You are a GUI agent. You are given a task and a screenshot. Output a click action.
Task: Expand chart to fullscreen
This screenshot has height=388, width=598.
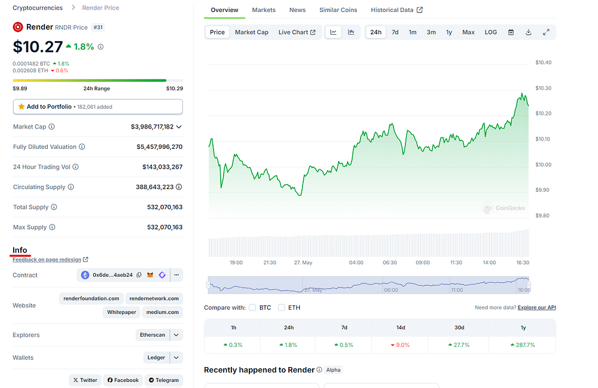click(546, 32)
